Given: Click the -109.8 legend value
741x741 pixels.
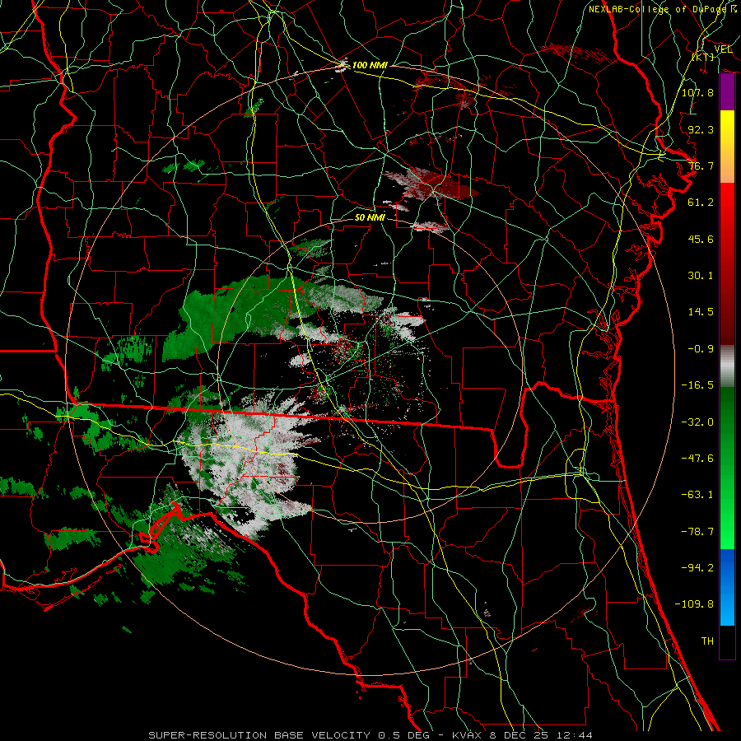Looking at the screenshot, I should (694, 604).
